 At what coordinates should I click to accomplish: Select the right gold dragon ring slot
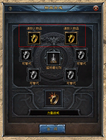tap(71, 38)
